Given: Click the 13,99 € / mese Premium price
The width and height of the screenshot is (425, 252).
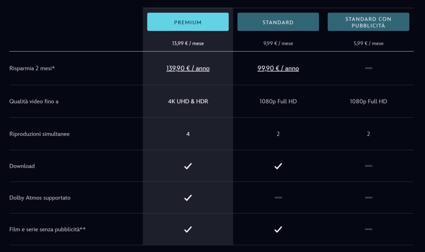Looking at the screenshot, I should point(188,44).
